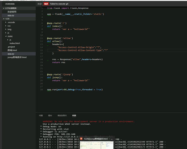Image resolution: width=187 pixels, height=149 pixels.
Task: Click the red 错误 error badge
Action: [46, 4]
